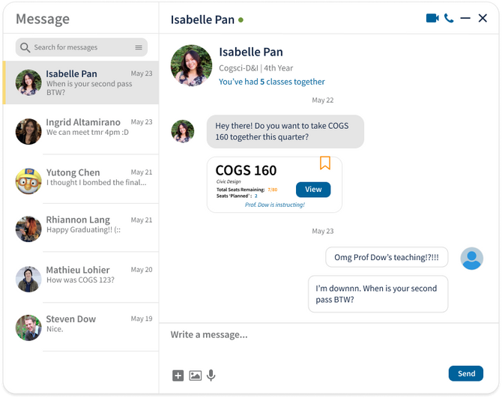Send the message with Send button
502x398 pixels.
pos(466,373)
